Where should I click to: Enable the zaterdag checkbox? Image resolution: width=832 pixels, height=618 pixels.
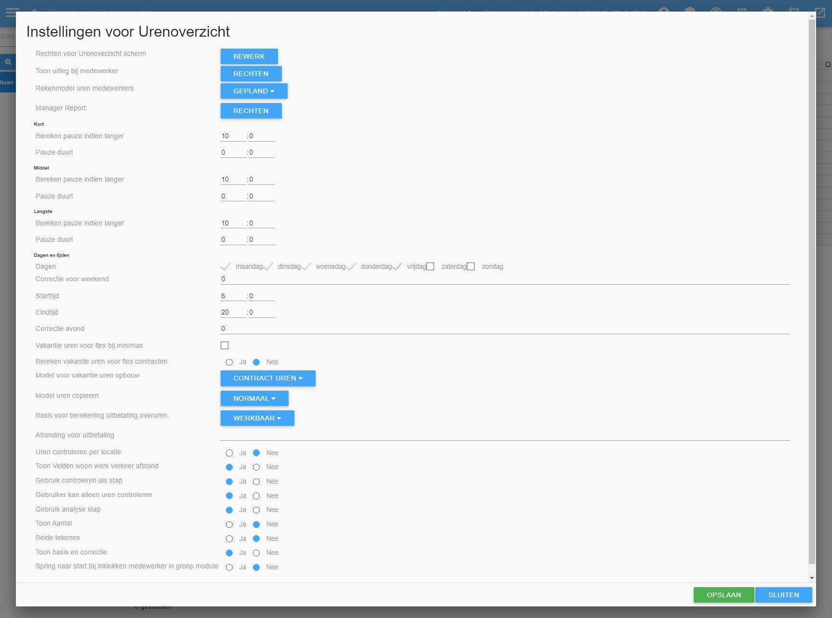pos(430,267)
